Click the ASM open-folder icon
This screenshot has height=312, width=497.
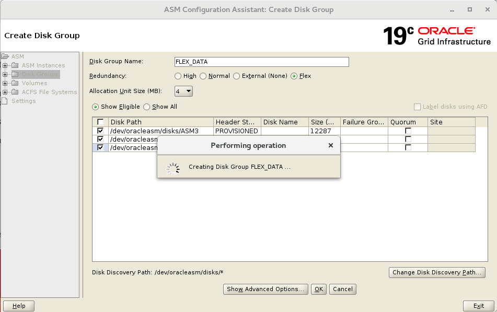[5, 56]
